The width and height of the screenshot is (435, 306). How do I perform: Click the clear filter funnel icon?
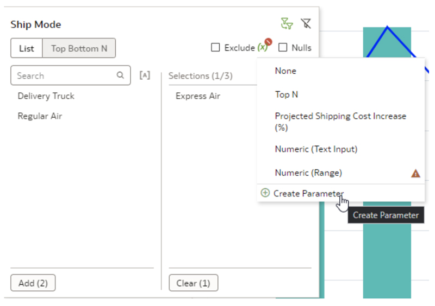(x=306, y=23)
